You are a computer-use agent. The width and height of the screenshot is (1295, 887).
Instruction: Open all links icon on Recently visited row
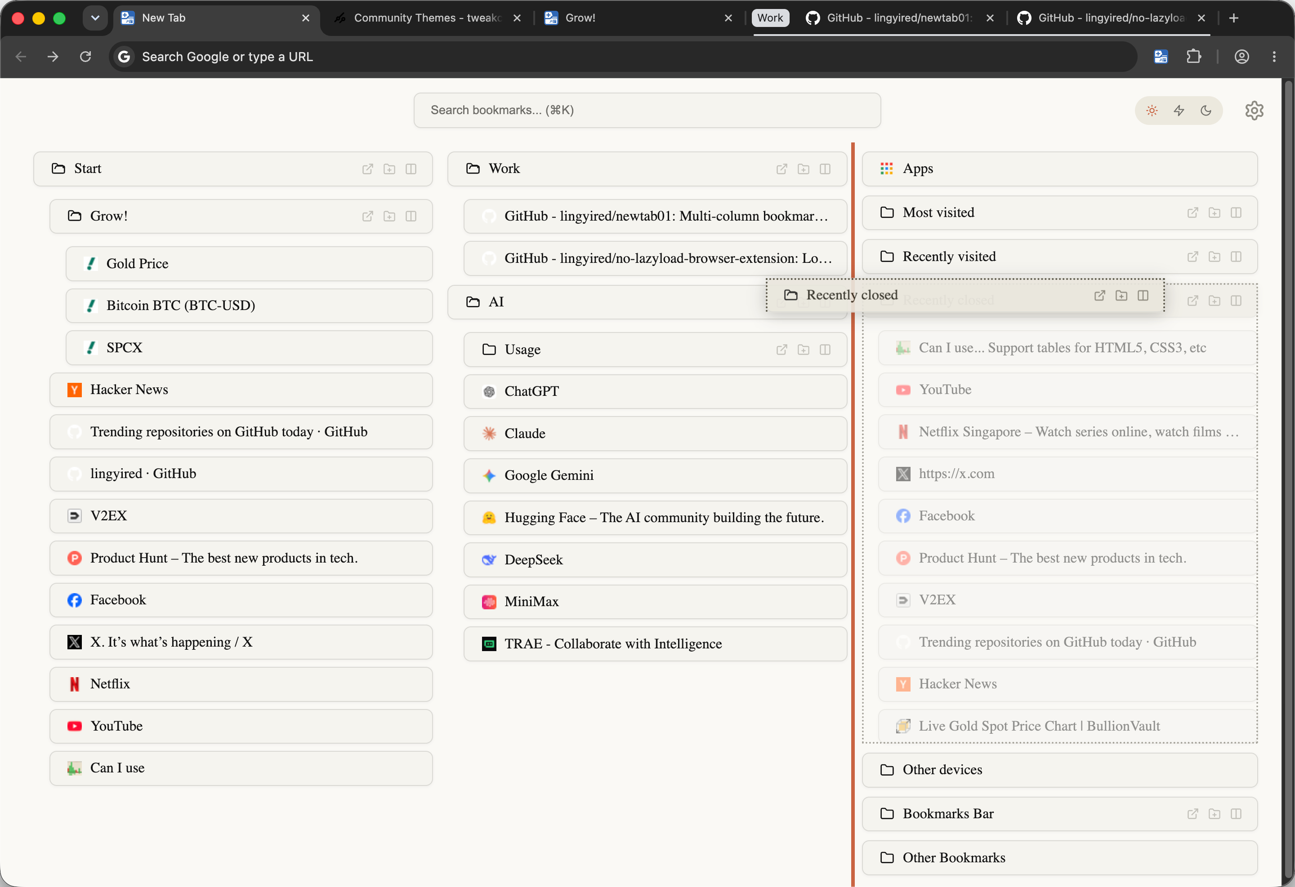[1192, 257]
